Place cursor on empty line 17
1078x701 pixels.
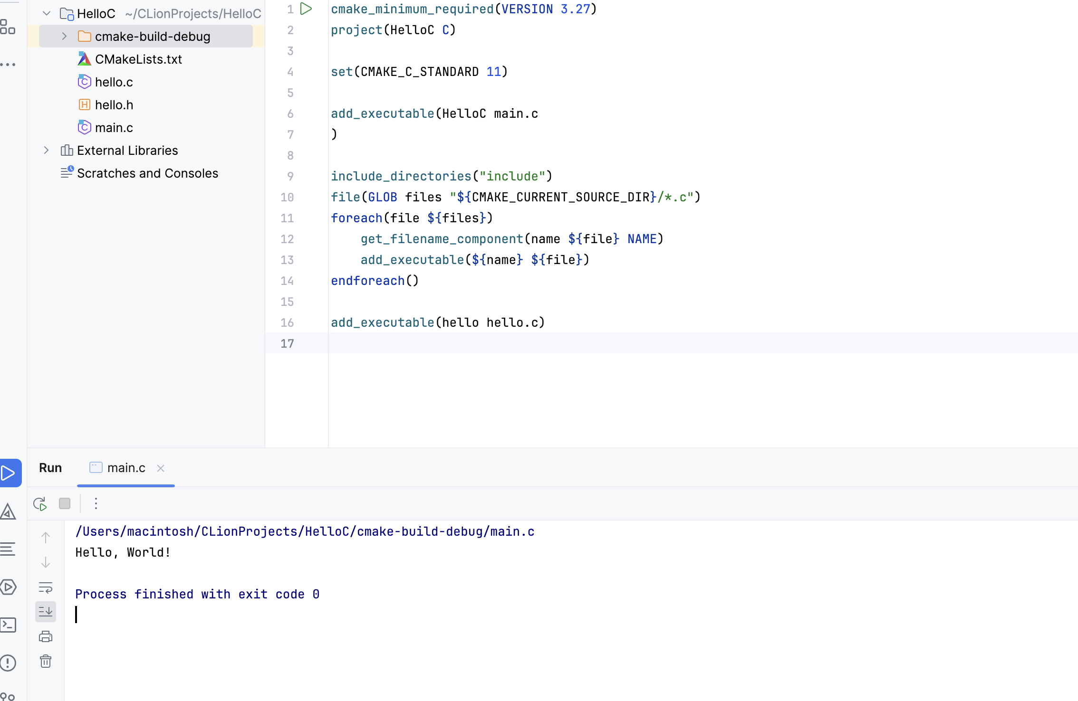tap(703, 343)
